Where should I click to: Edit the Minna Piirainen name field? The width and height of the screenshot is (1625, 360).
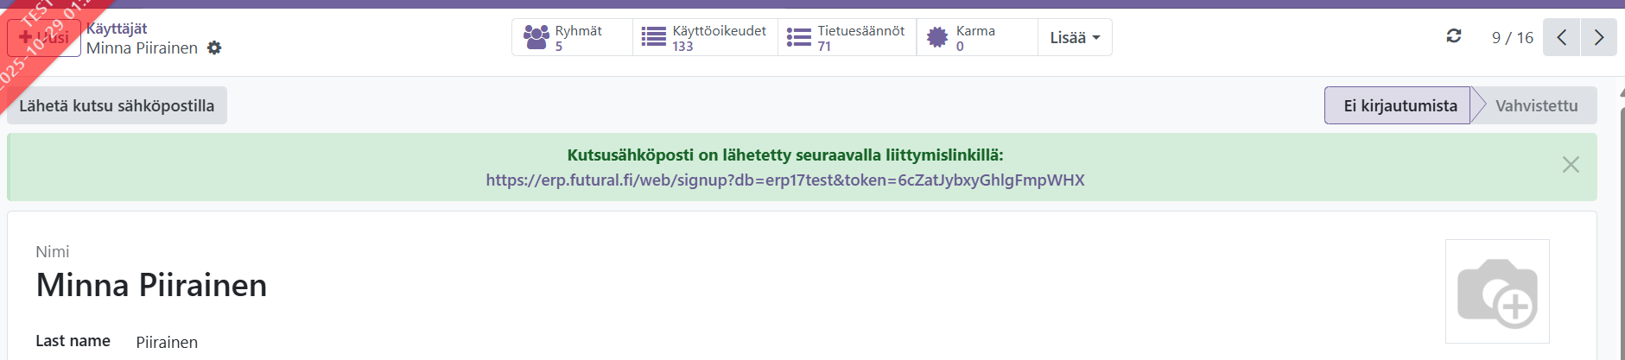(x=151, y=285)
